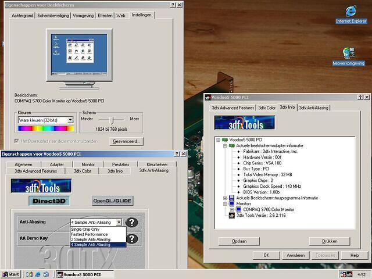Click the Drukken button
This screenshot has height=279, width=372.
click(330, 241)
